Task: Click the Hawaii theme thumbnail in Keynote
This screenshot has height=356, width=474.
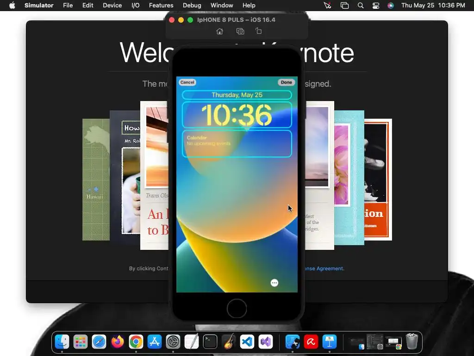Action: point(96,180)
